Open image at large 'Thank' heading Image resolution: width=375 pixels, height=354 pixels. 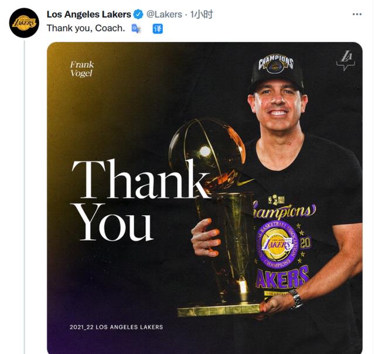(140, 179)
